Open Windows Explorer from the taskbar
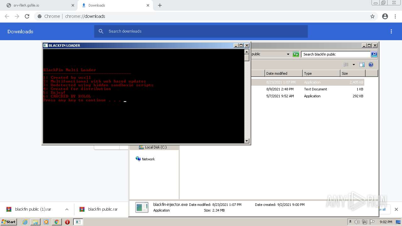402x226 pixels. (x=35, y=222)
